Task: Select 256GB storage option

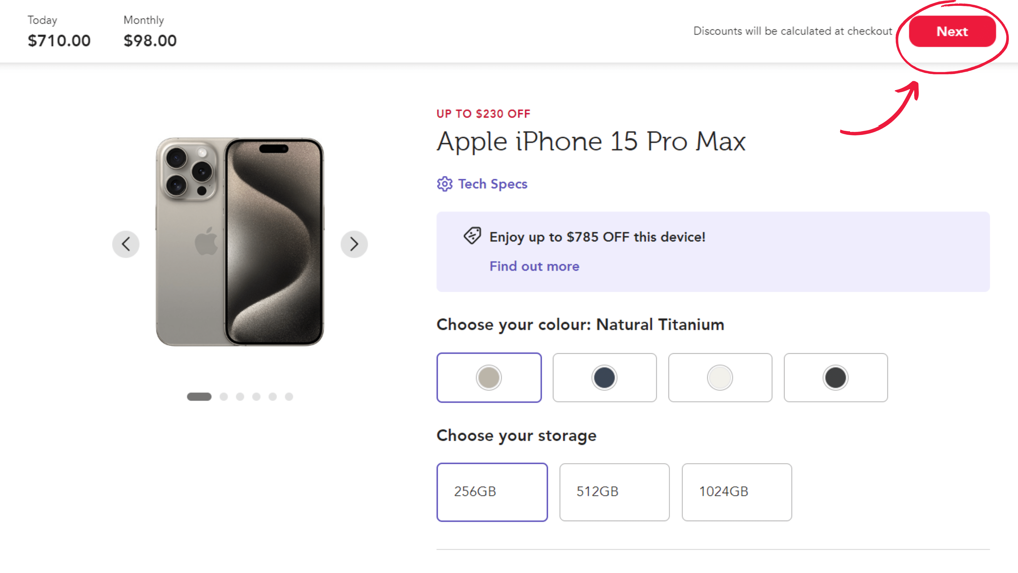Action: coord(492,492)
